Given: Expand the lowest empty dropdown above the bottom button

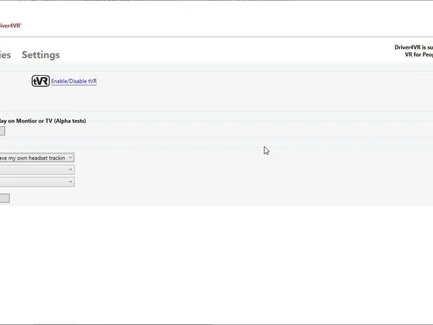Looking at the screenshot, I should click(37, 181).
